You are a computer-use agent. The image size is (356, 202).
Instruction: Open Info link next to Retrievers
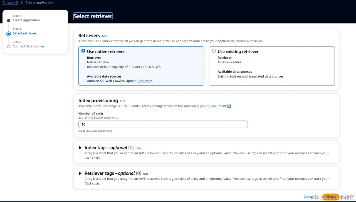tap(105, 36)
